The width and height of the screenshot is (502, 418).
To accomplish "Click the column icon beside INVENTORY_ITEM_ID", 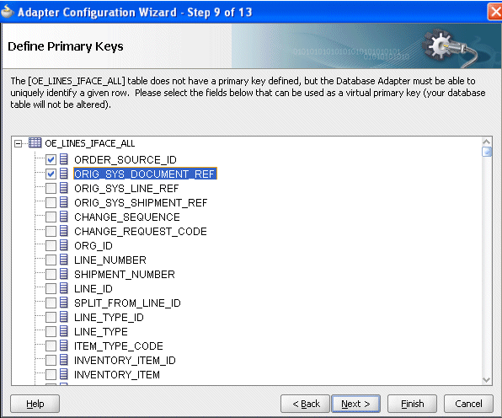I will click(x=64, y=360).
